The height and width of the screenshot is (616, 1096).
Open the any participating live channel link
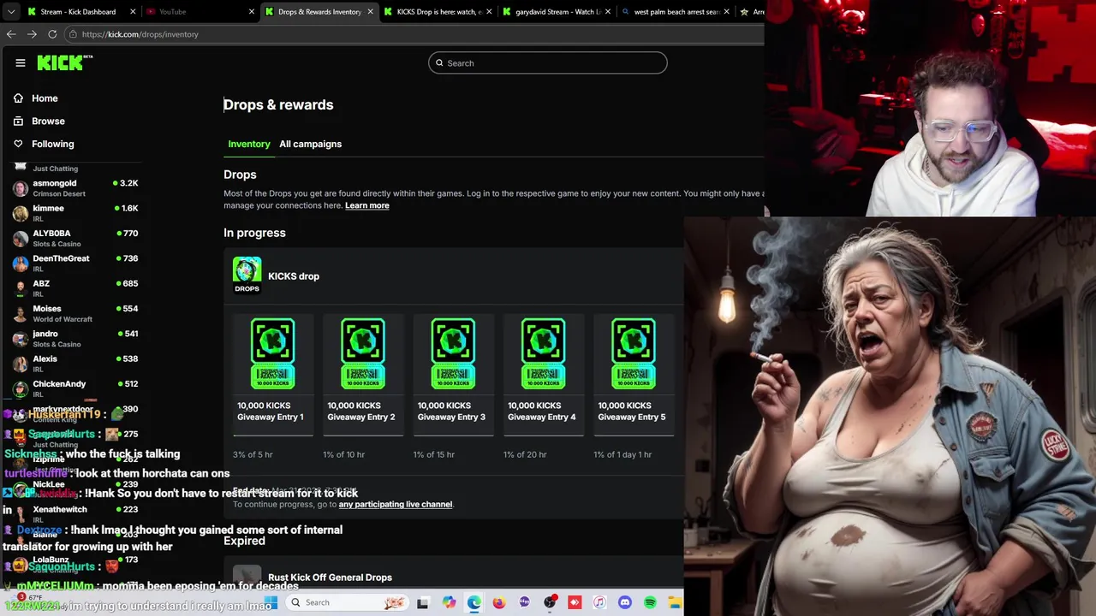(396, 504)
